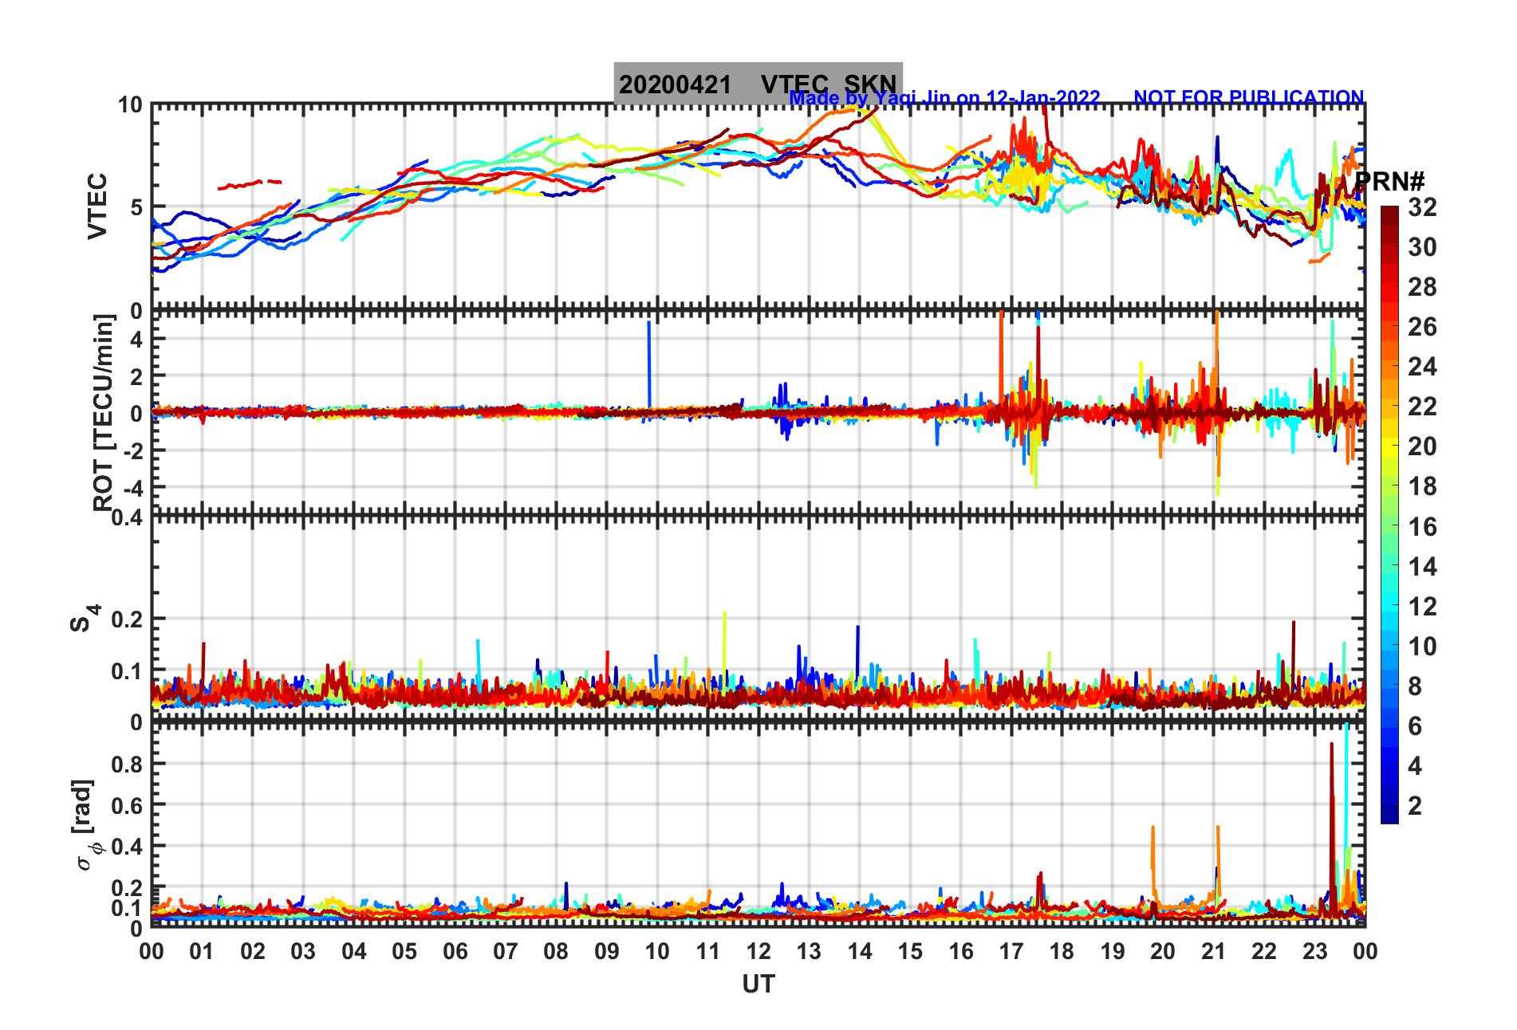1517x1030 pixels.
Task: Click the 'Made by Yaqi Jin on 12-Jan-2022' text
Action: click(944, 98)
